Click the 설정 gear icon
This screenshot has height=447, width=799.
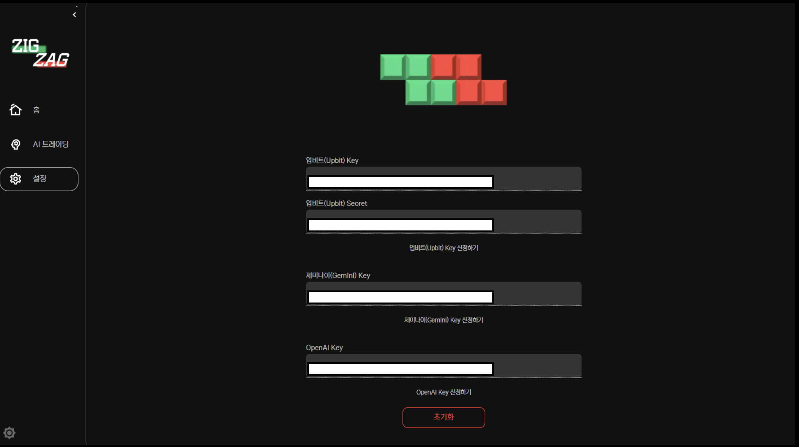(x=15, y=179)
